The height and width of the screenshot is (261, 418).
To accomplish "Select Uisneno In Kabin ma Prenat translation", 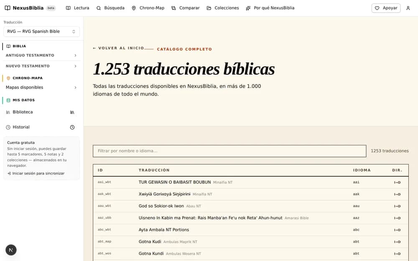I will click(210, 218).
